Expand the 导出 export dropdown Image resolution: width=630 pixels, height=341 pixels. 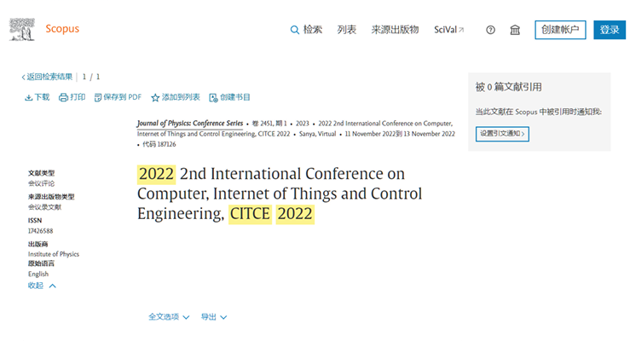point(214,317)
